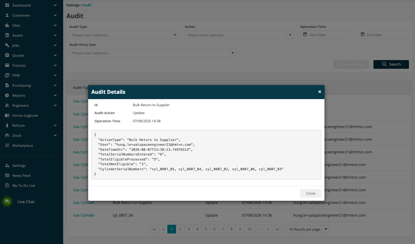Click the News Feed icon
Image resolution: width=415 pixels, height=244 pixels.
pos(7,175)
